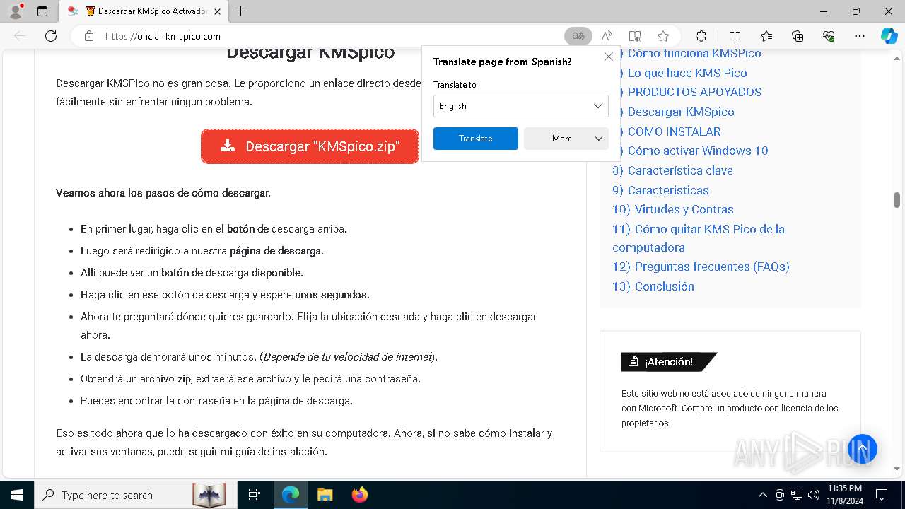Viewport: 905px width, 509px height.
Task: Show hidden tray icons chevron
Action: tap(762, 495)
